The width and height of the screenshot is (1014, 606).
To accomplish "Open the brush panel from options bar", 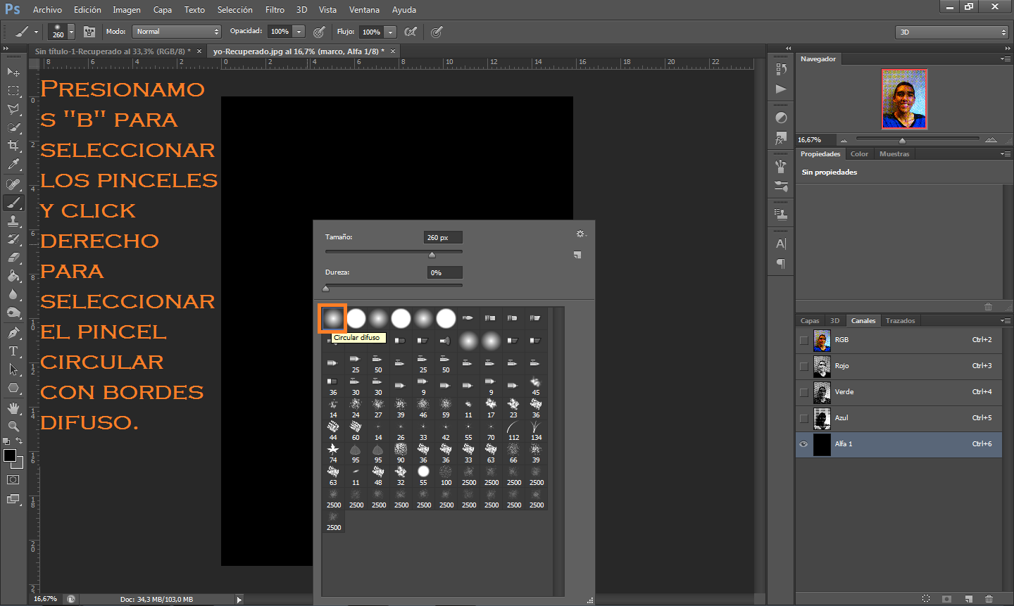I will [89, 32].
